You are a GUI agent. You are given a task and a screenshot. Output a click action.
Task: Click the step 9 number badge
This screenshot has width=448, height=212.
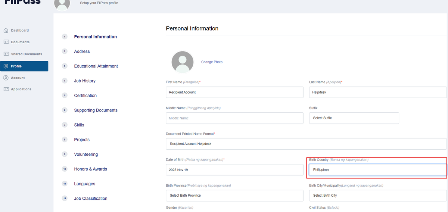[65, 154]
